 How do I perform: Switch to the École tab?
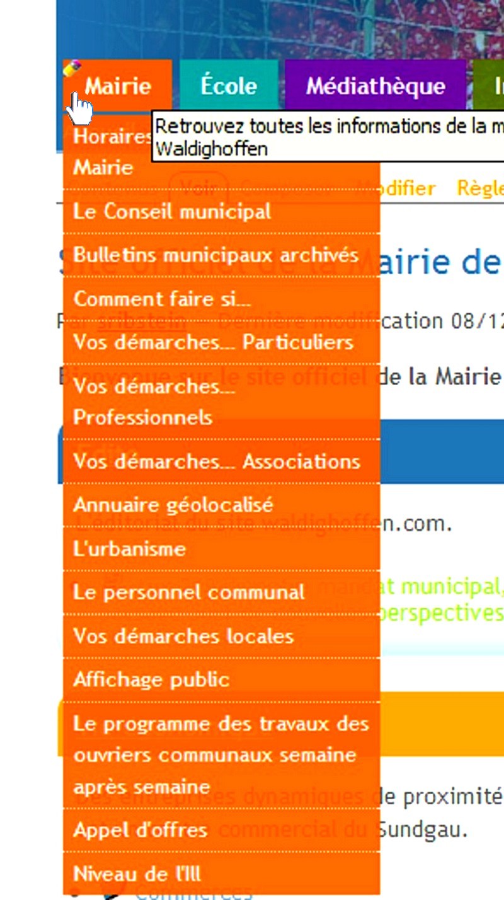point(228,86)
